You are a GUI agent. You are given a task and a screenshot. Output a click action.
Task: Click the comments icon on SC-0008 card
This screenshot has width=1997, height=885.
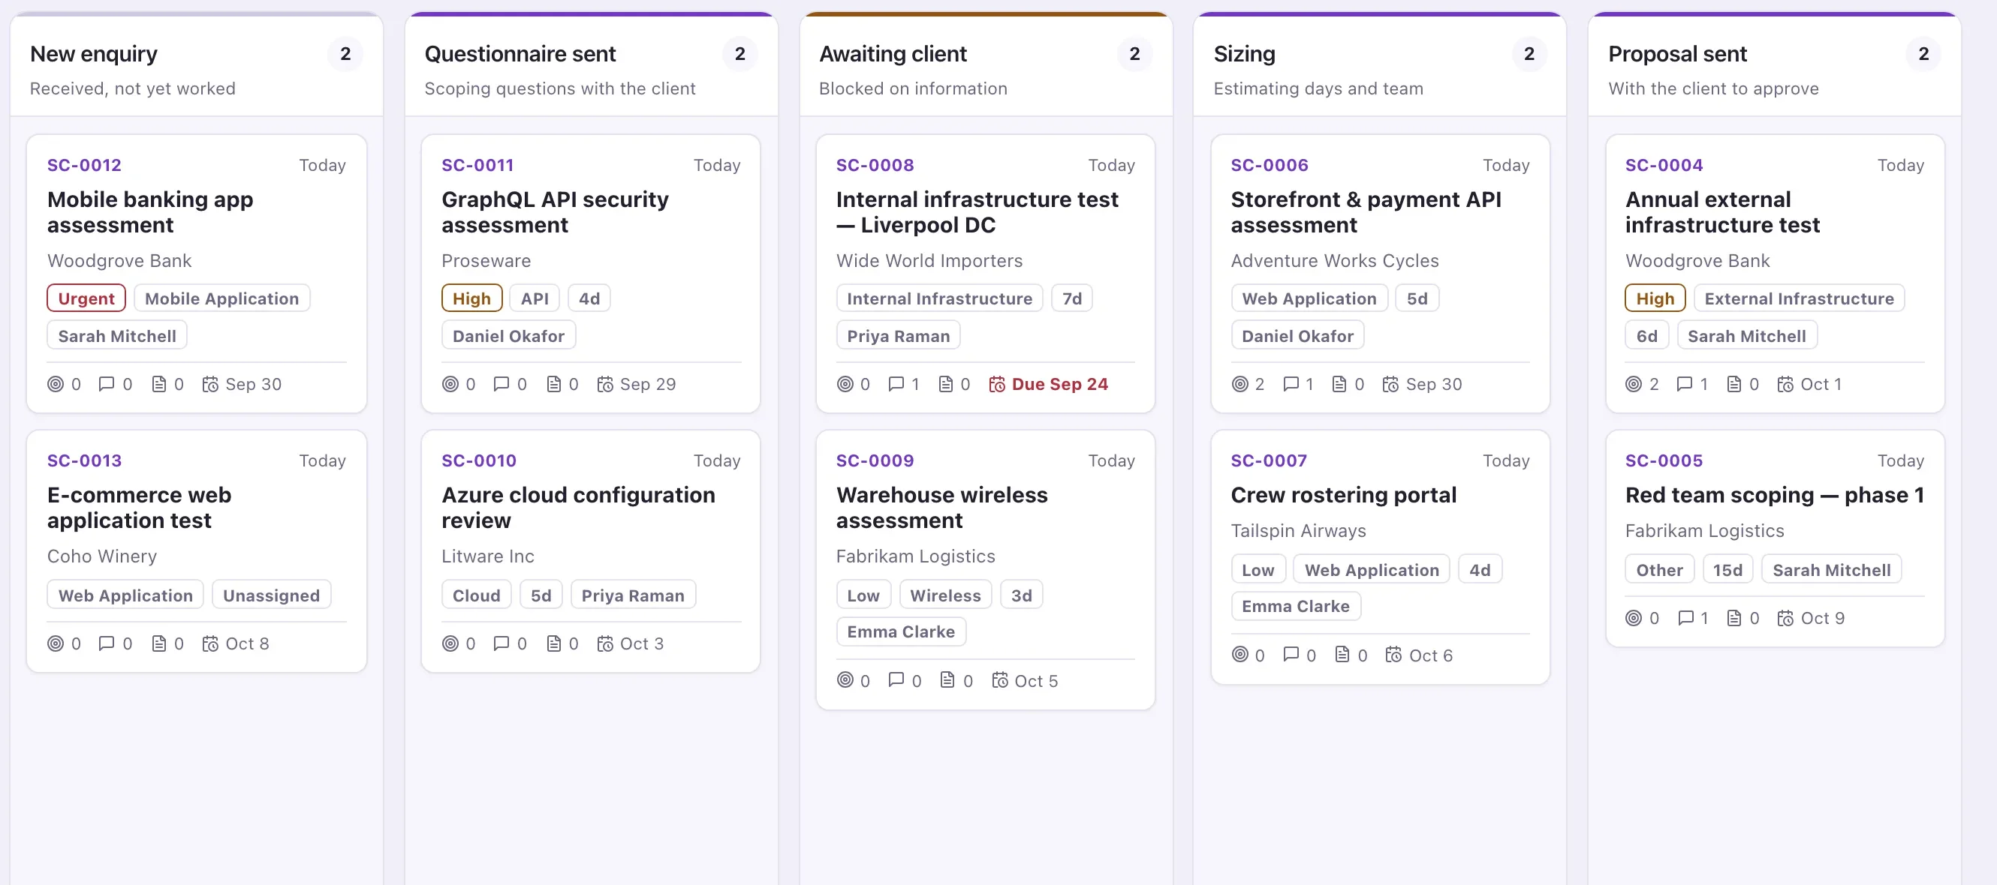[896, 384]
